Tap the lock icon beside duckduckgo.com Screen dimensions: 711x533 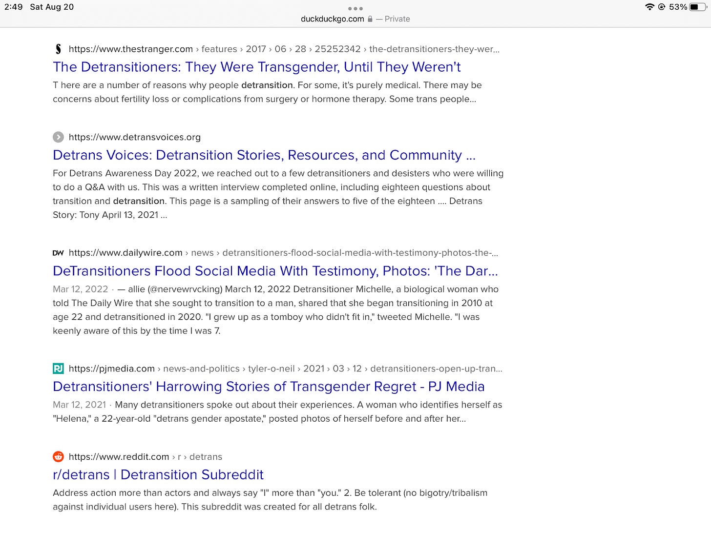[x=370, y=19]
